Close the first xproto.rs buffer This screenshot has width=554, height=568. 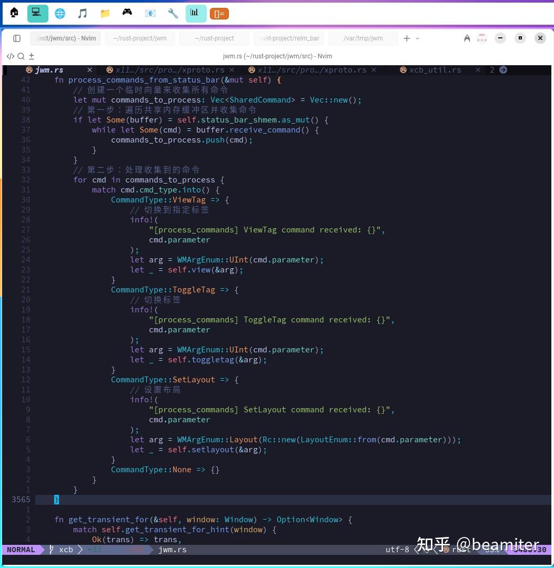231,69
